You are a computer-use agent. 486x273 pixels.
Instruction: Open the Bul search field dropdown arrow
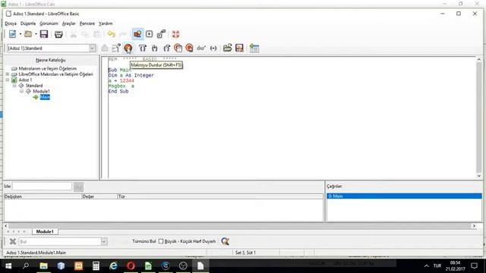click(104, 241)
